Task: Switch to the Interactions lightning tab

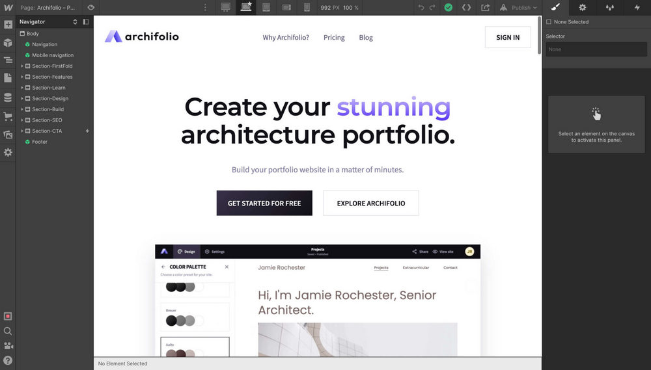Action: [637, 7]
